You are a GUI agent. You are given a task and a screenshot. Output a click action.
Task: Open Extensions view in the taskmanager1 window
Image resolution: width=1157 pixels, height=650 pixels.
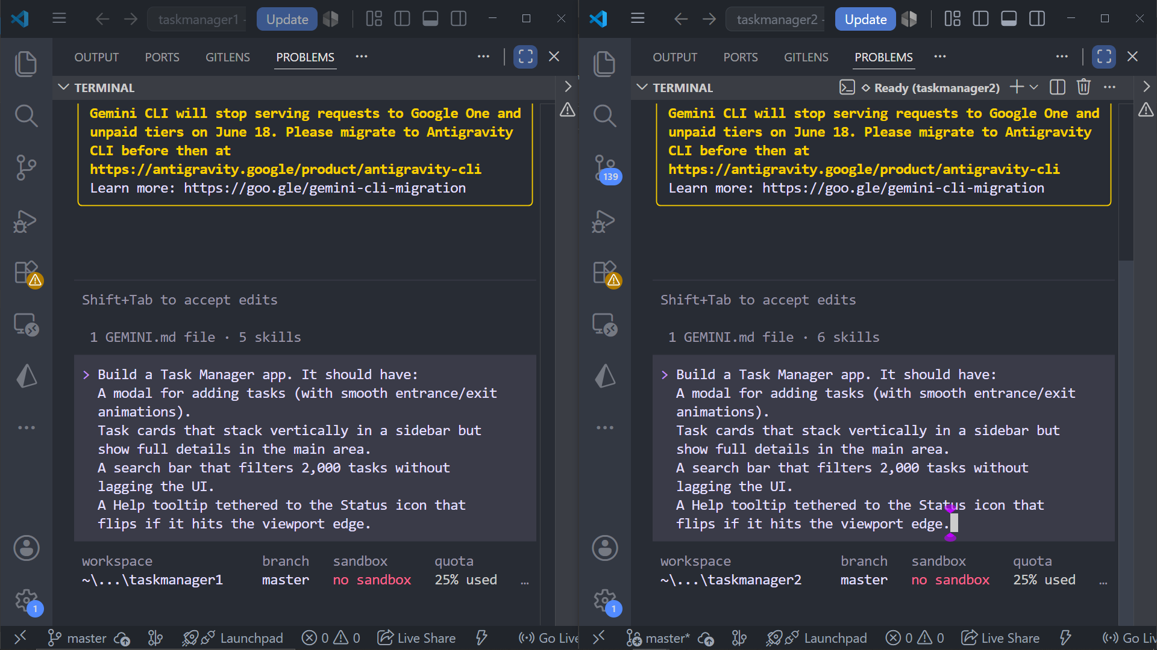(27, 273)
